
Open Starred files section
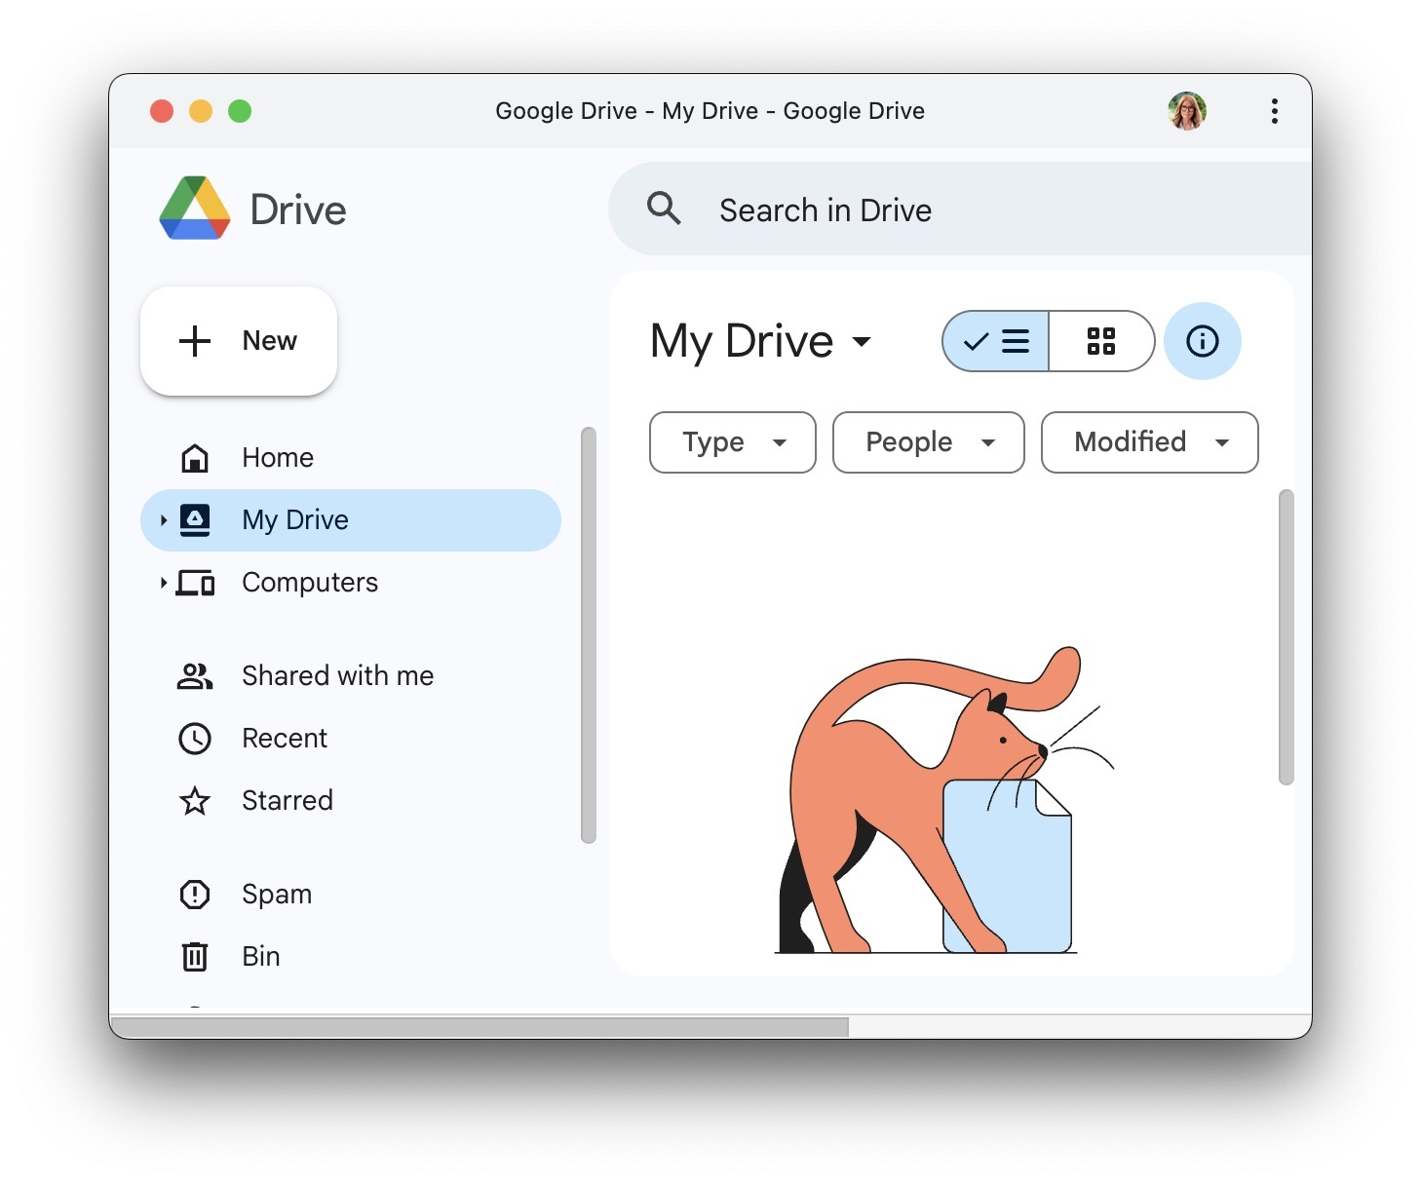pos(351,801)
